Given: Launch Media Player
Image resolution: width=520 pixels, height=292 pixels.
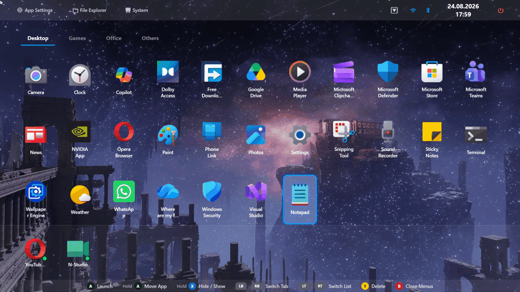Looking at the screenshot, I should [300, 79].
